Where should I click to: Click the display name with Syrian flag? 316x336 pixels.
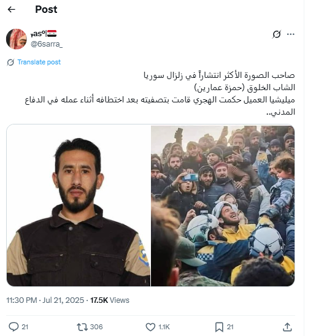(44, 34)
